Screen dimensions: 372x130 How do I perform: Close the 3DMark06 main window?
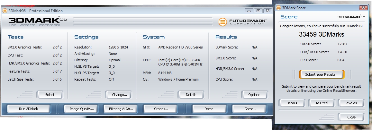[268, 11]
